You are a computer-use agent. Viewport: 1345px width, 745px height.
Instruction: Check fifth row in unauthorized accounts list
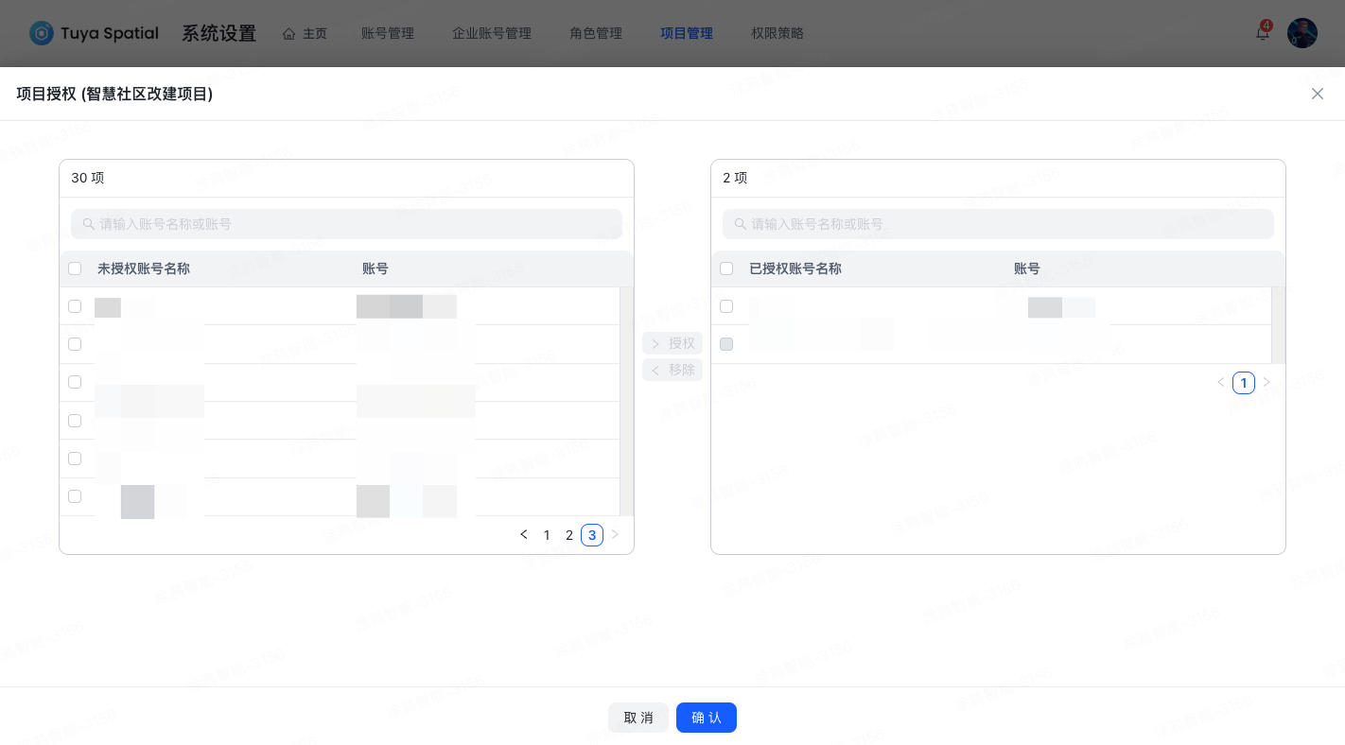pyautogui.click(x=75, y=459)
